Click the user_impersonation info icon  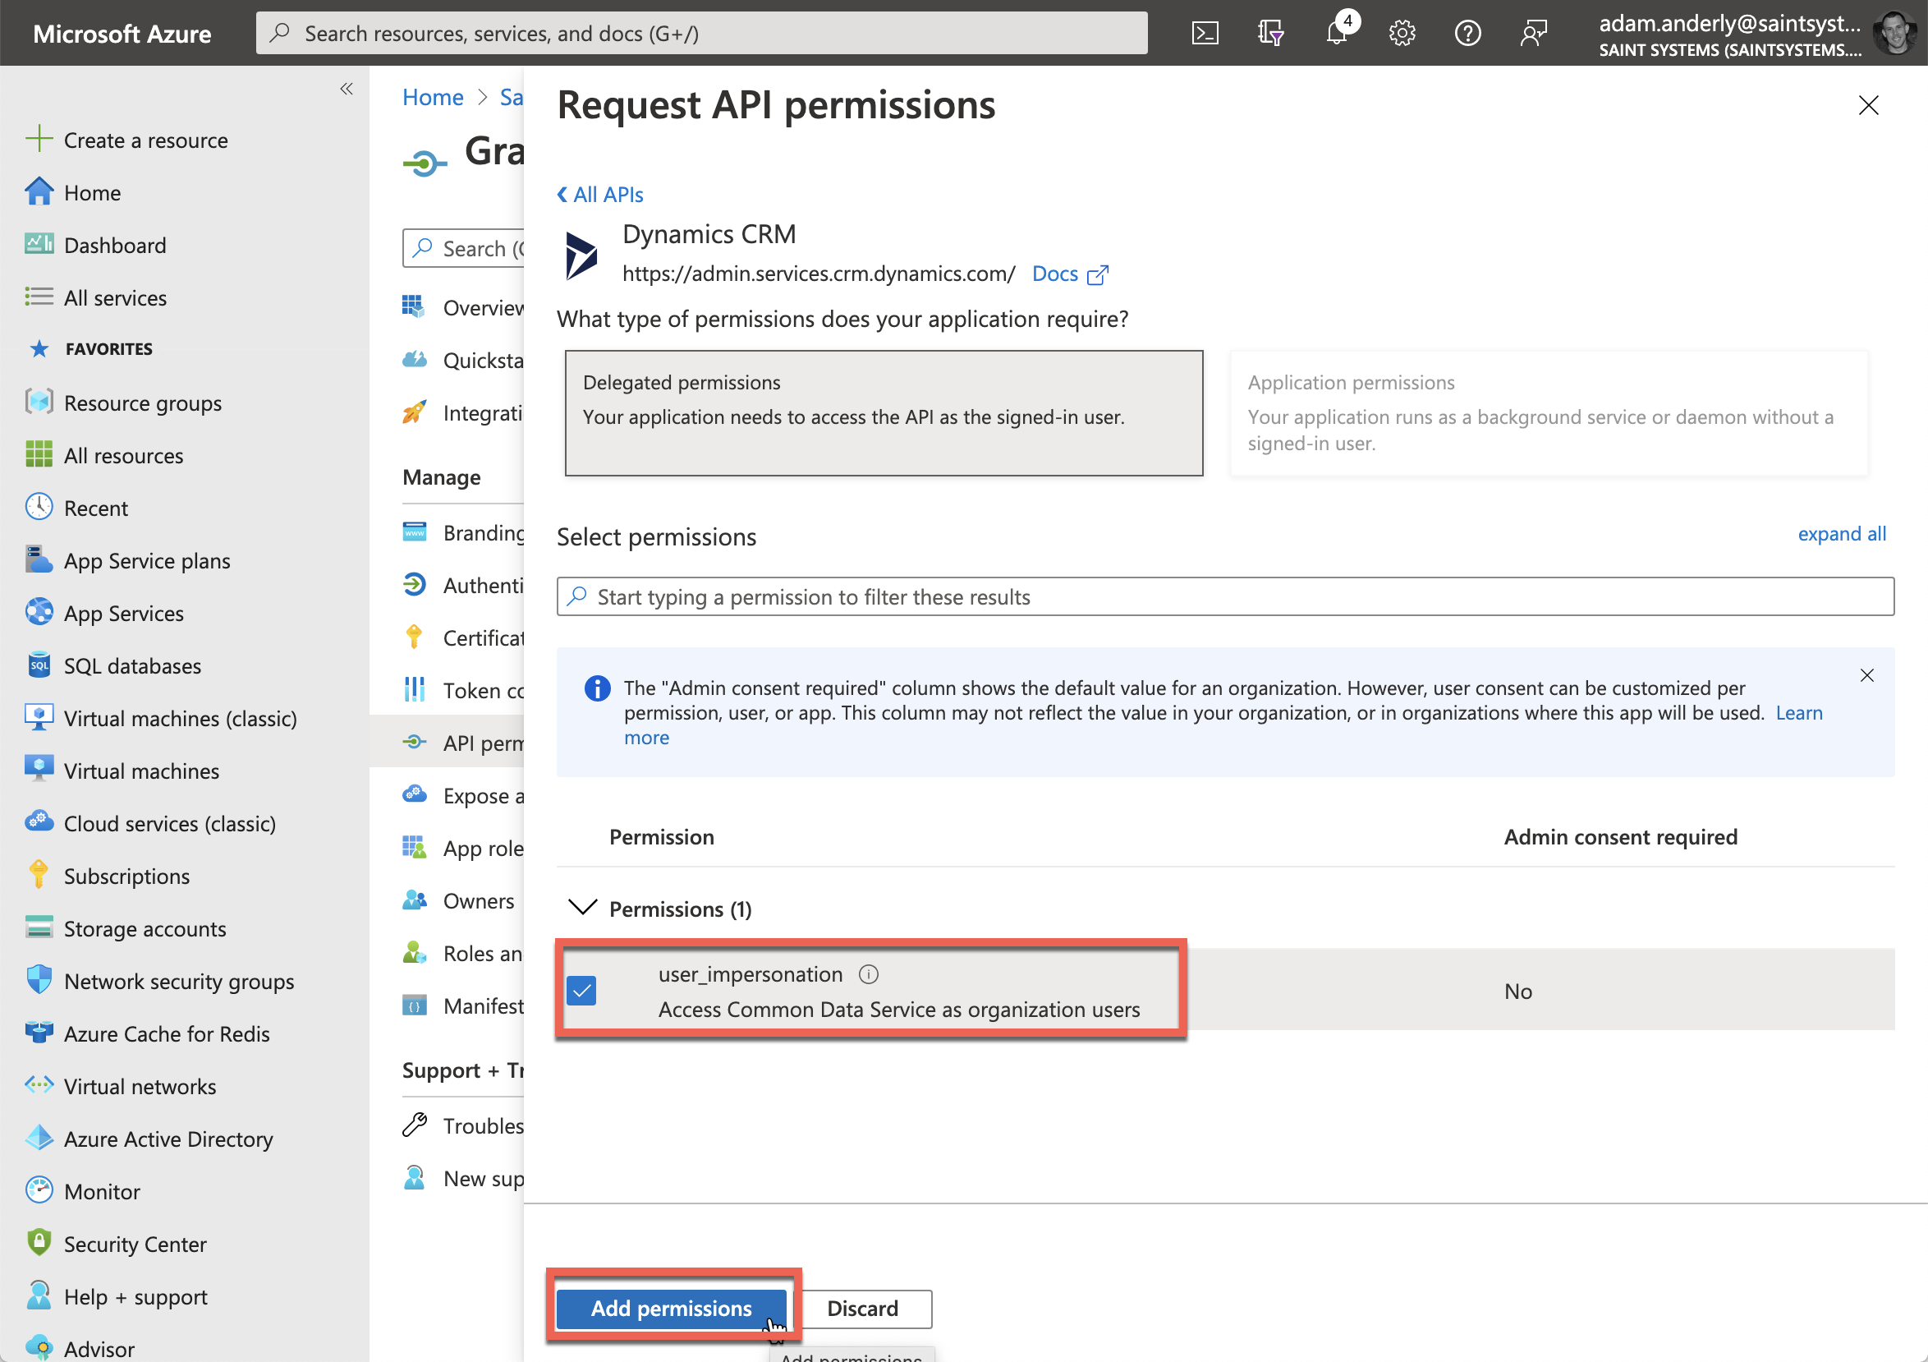point(868,973)
